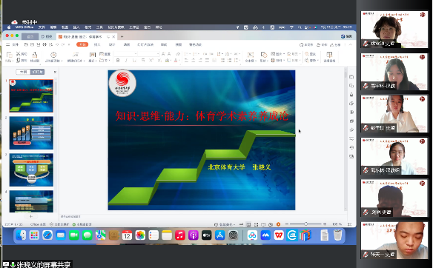
Task: Click the Increase Font Size icon
Action: click(x=163, y=54)
